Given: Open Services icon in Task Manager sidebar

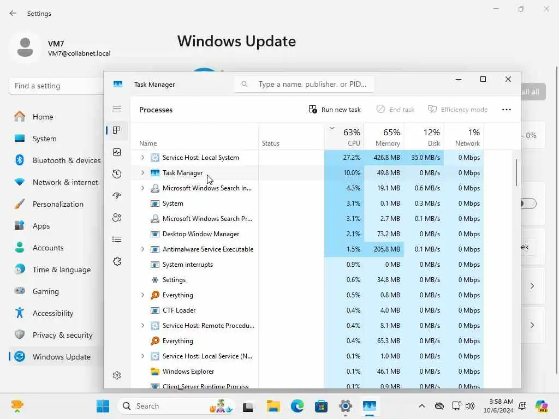Looking at the screenshot, I should [x=117, y=261].
